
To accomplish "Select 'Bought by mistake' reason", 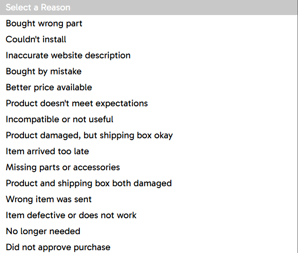I will 149,71.
